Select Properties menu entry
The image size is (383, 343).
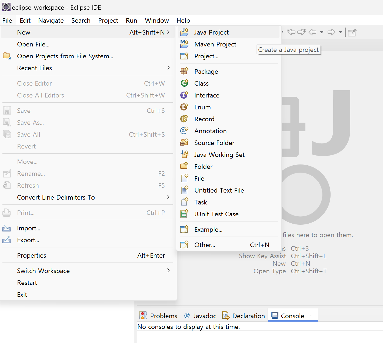pyautogui.click(x=88, y=255)
